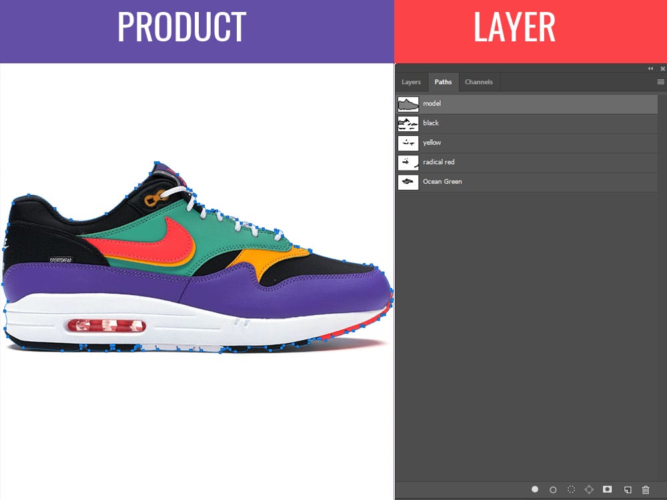Select the model path row

527,104
